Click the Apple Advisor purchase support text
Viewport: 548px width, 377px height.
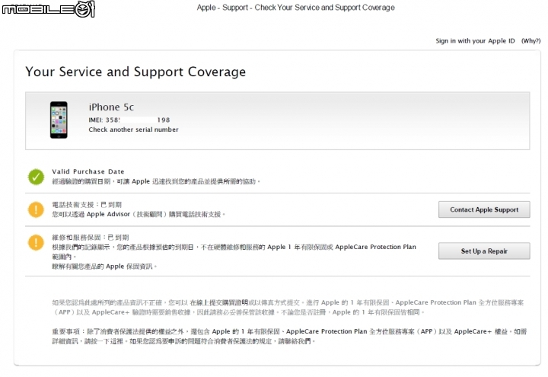click(139, 214)
